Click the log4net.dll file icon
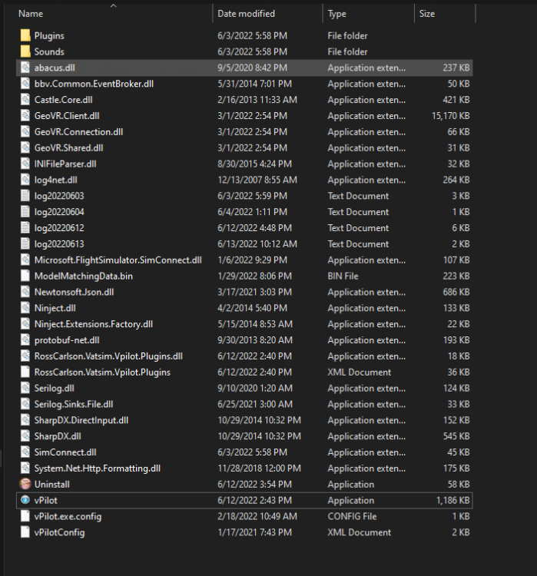537x576 pixels. pos(25,180)
